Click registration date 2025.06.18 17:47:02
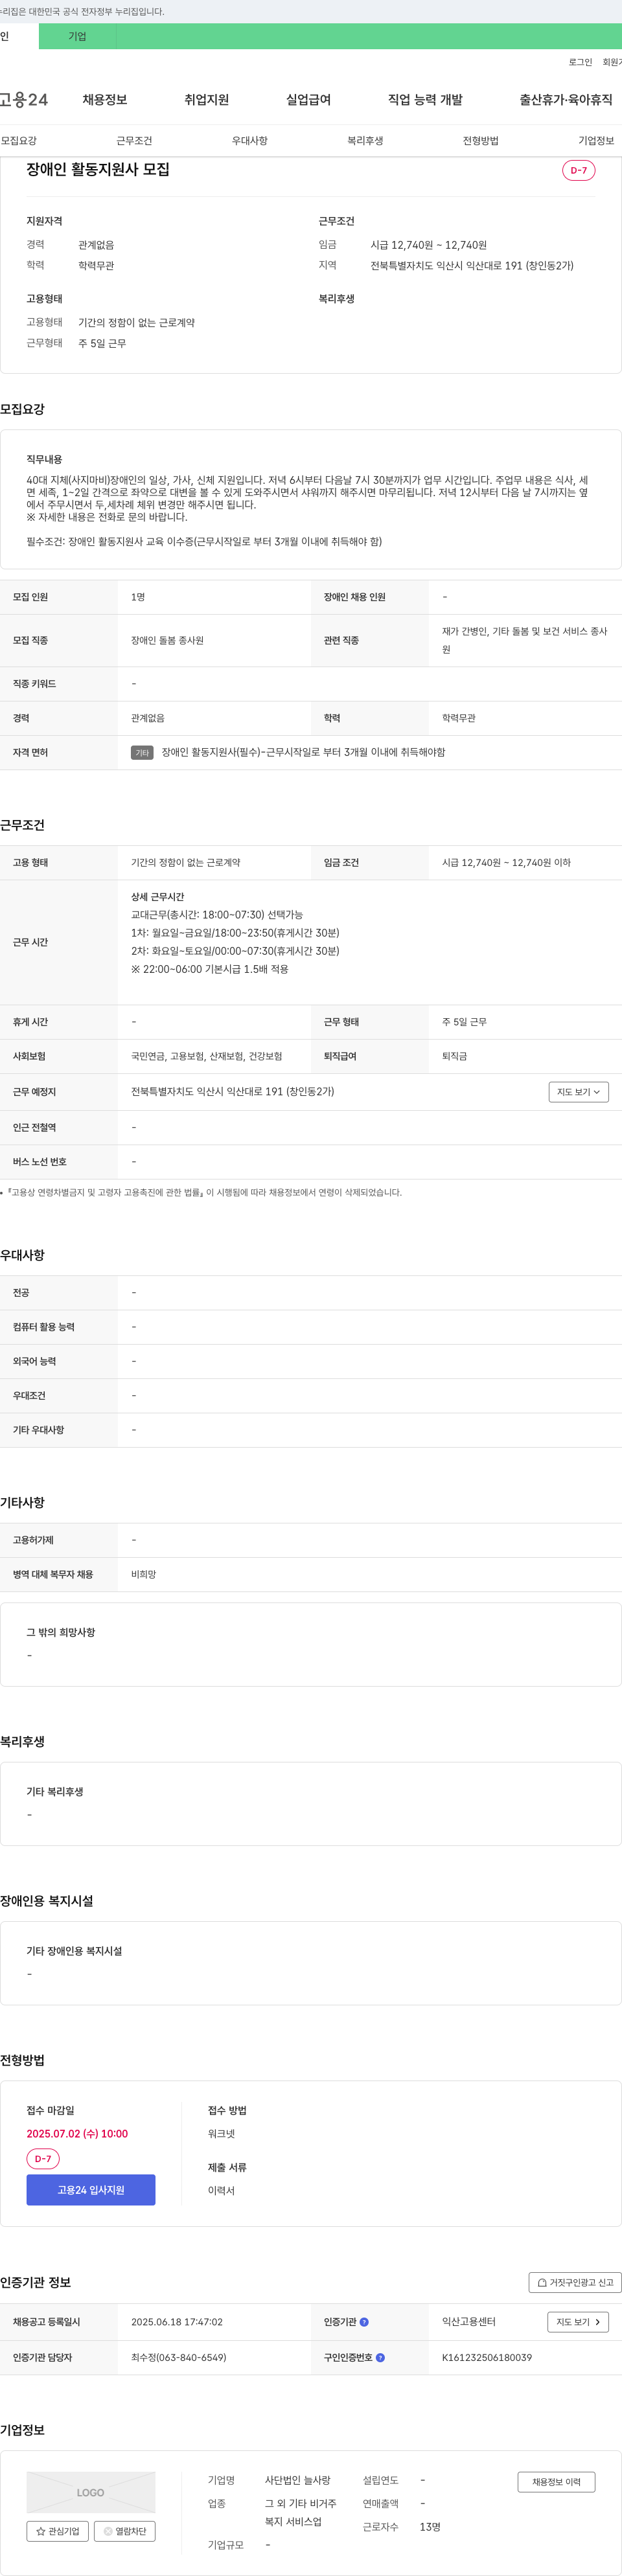This screenshot has width=622, height=2576. (177, 2322)
